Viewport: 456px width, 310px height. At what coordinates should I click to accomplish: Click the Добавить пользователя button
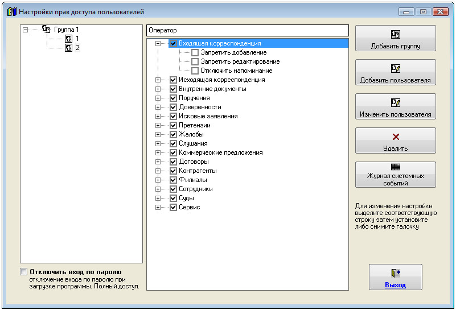pos(396,72)
